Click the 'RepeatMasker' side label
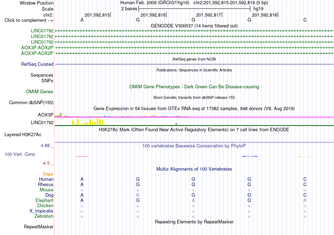334x235 pixels. 39,227
